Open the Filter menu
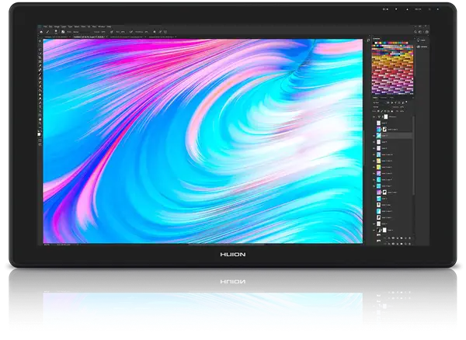The image size is (466, 340). 83,26
